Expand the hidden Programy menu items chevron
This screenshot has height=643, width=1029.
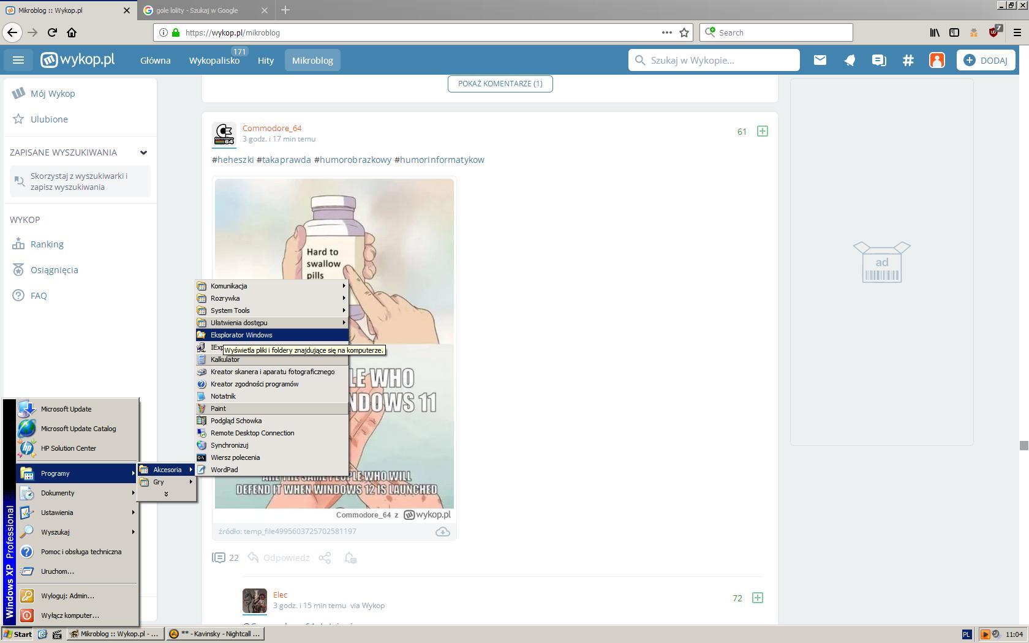[166, 494]
